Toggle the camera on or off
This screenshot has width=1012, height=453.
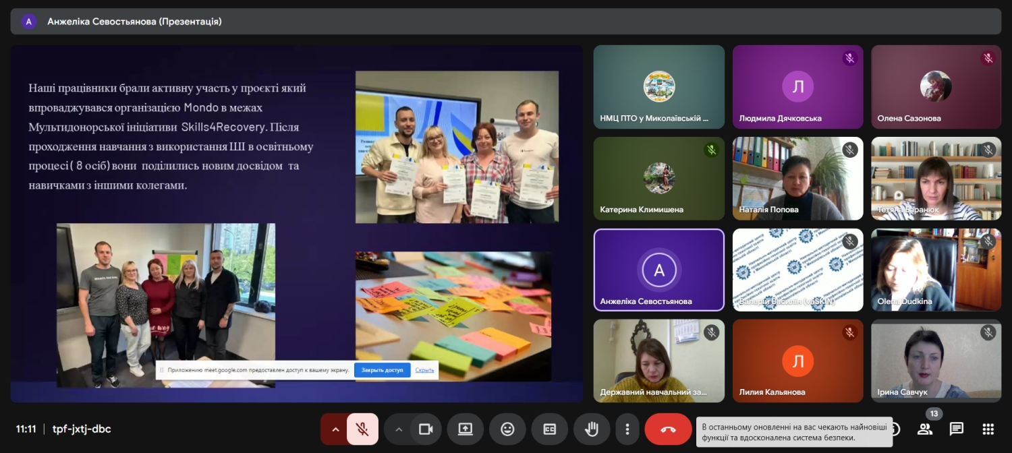click(426, 429)
